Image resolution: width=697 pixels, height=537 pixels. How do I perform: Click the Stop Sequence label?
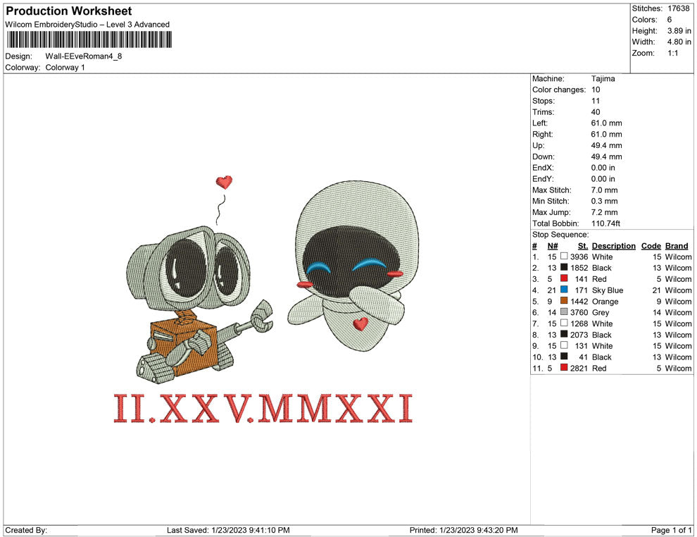click(560, 235)
